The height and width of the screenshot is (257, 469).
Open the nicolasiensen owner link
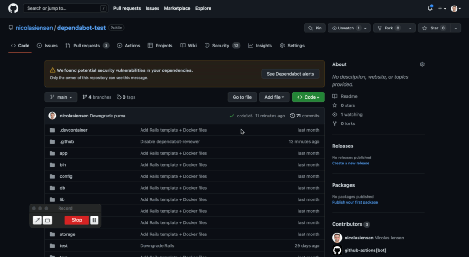[34, 28]
